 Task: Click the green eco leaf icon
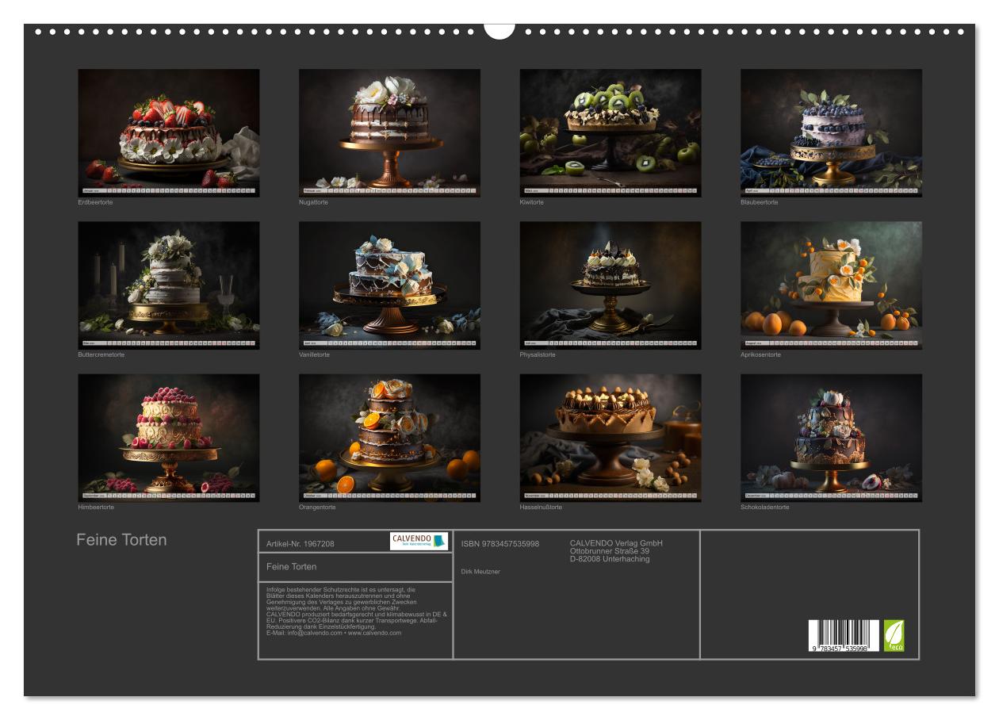pyautogui.click(x=894, y=636)
